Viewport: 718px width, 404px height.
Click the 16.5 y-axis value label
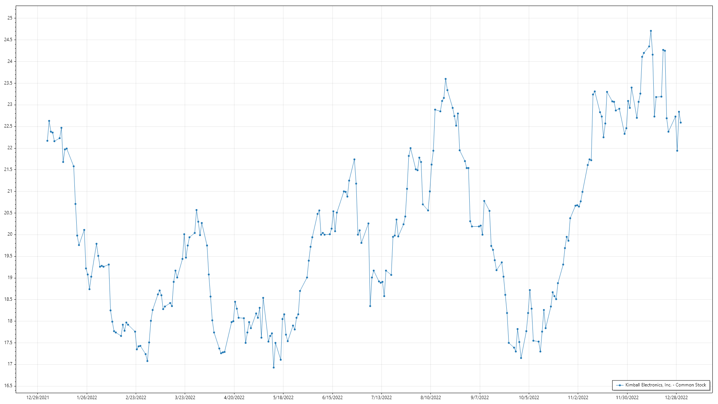point(8,386)
